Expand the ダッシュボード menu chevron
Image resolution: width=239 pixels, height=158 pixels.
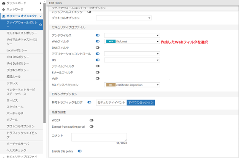point(40,3)
